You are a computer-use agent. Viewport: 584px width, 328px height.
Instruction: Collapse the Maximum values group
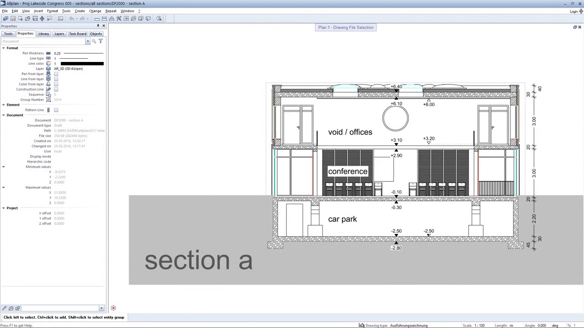[3, 187]
